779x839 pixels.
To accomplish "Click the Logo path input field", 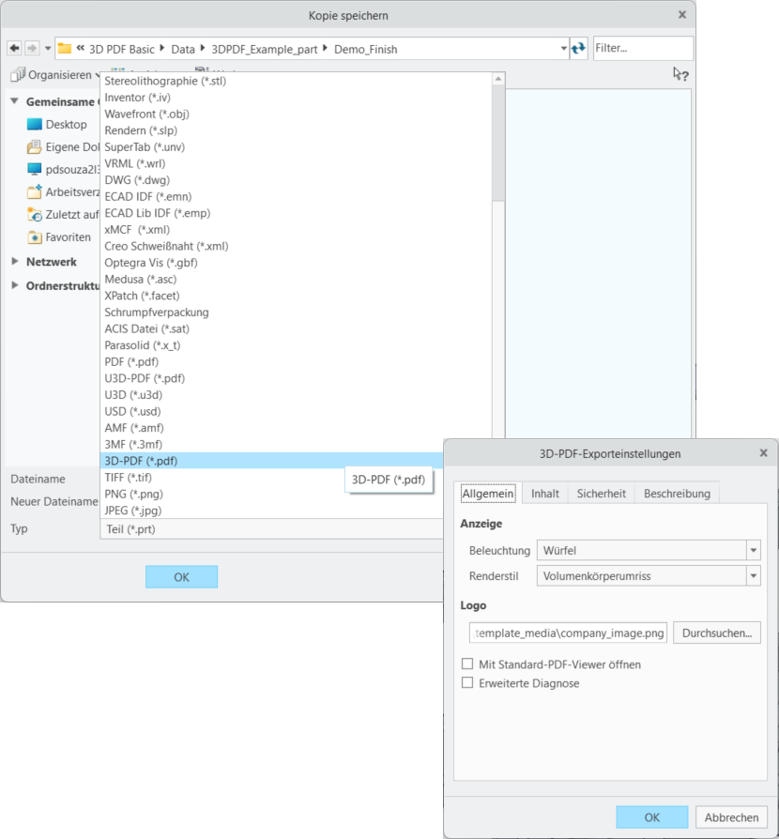I will point(568,633).
